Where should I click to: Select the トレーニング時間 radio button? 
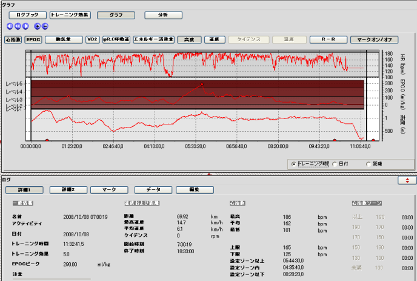(295, 163)
